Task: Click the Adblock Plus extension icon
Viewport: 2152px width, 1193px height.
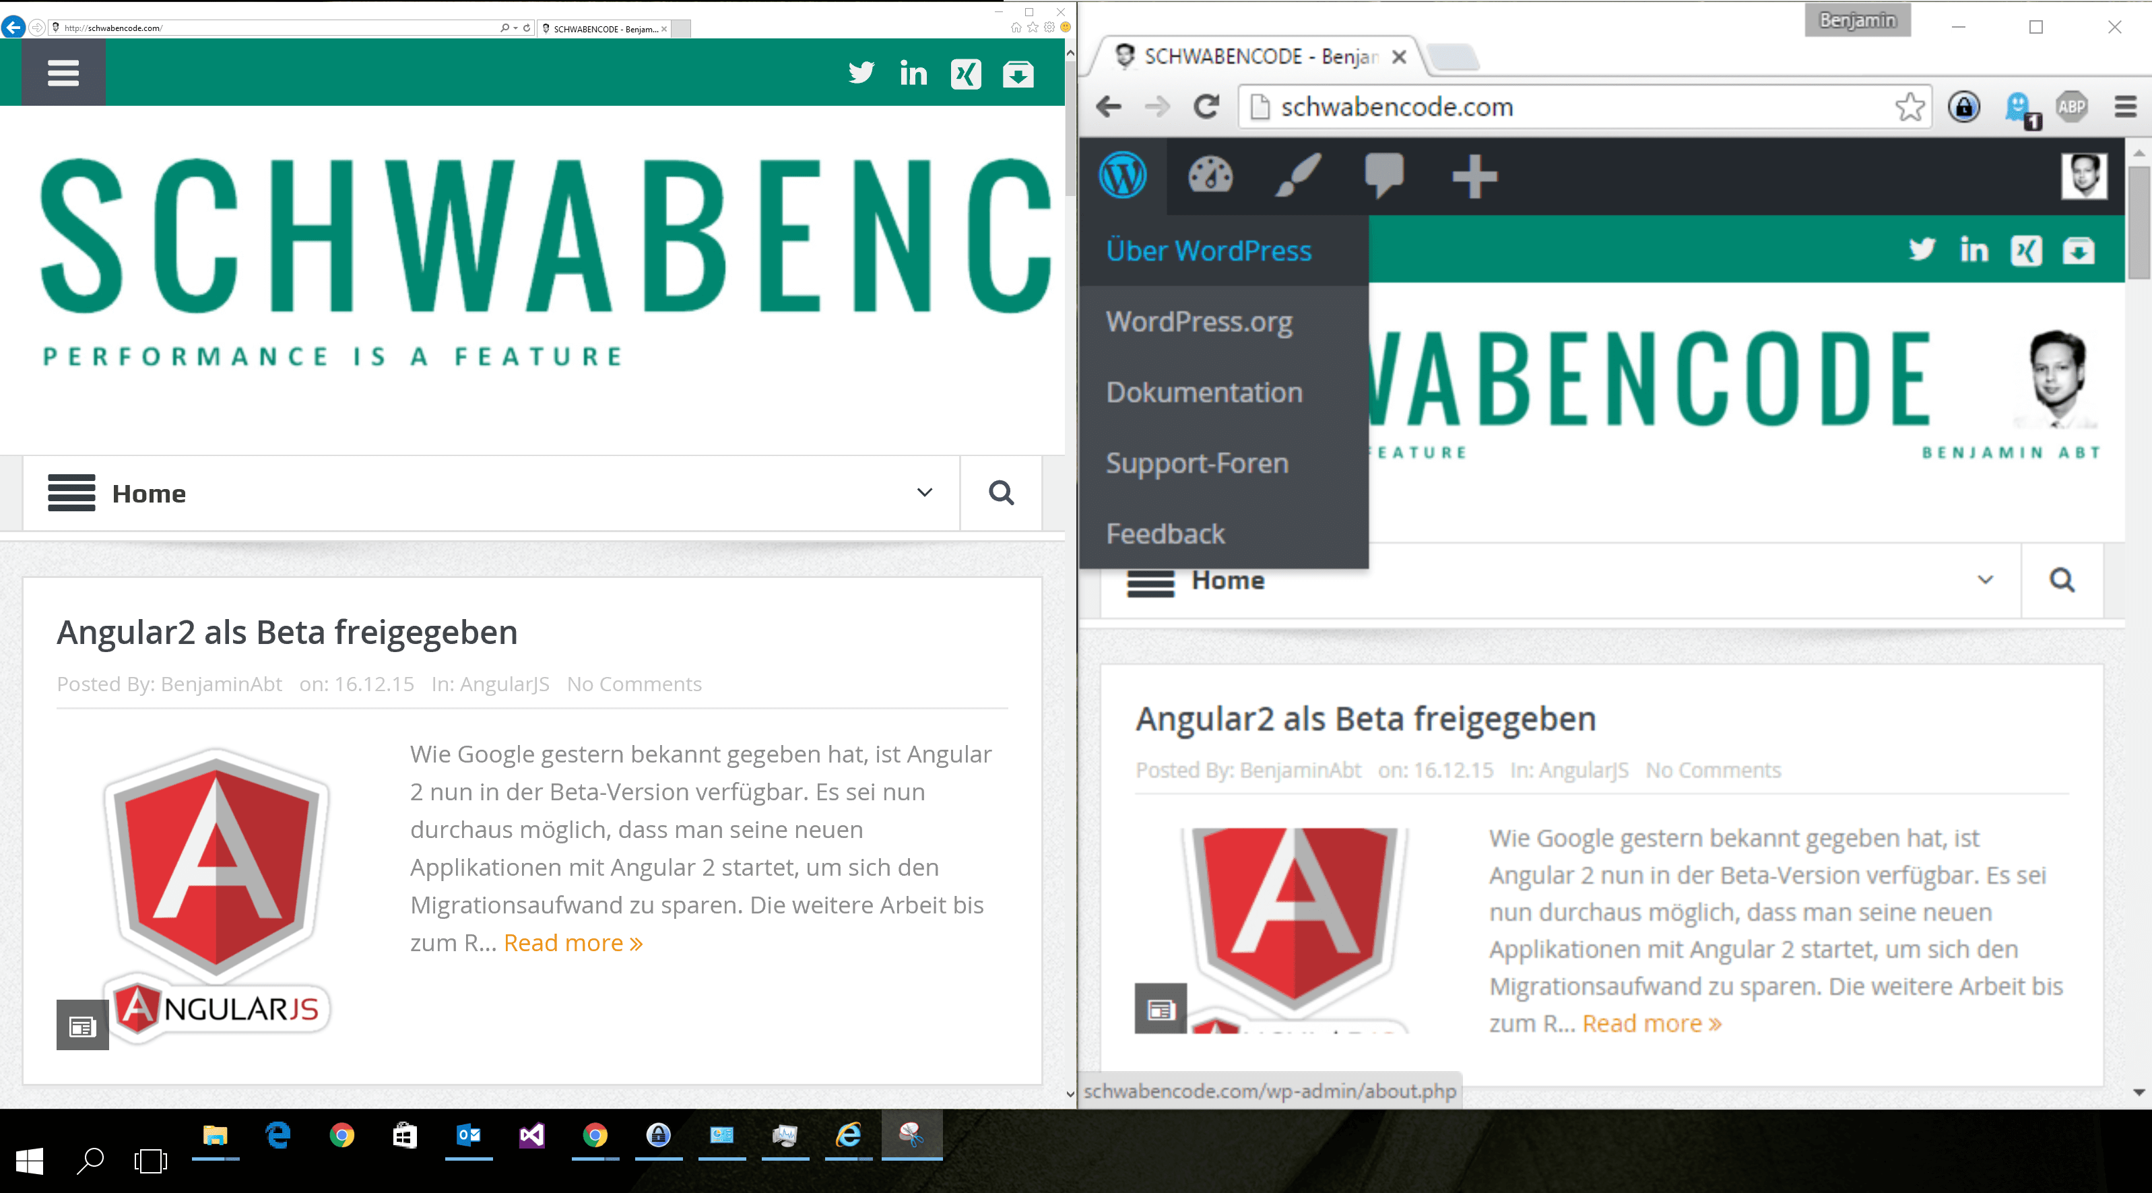Action: point(2072,107)
